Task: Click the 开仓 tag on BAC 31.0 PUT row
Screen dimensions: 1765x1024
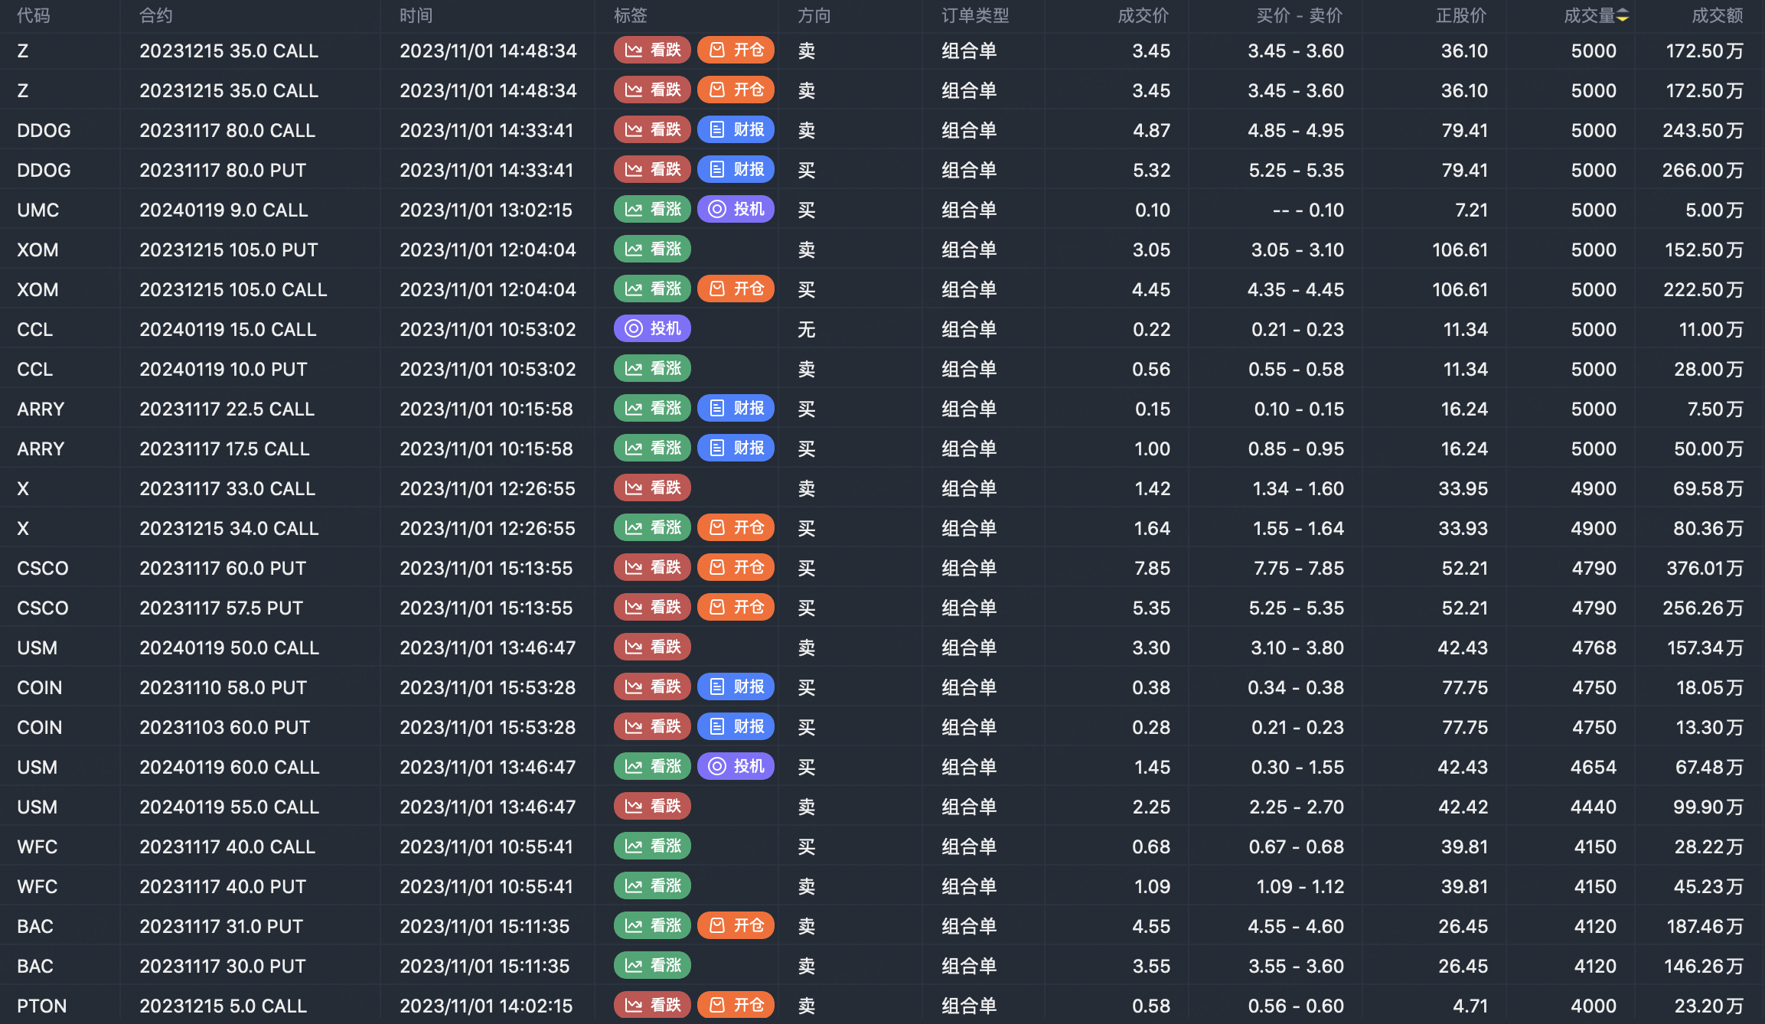Action: (736, 925)
